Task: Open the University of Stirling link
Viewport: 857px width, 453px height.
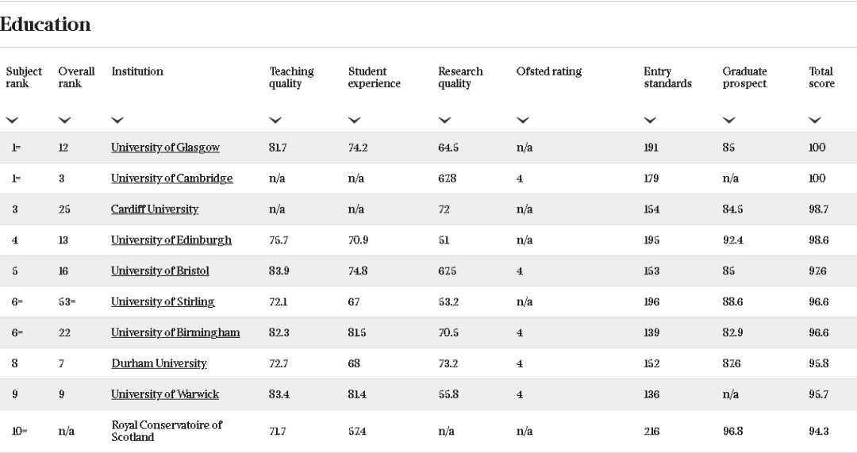Action: 163,302
